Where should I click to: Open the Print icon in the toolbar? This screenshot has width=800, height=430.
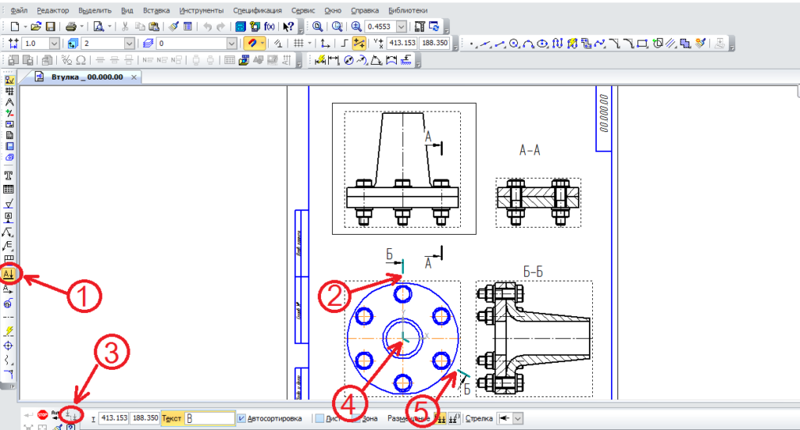click(70, 27)
